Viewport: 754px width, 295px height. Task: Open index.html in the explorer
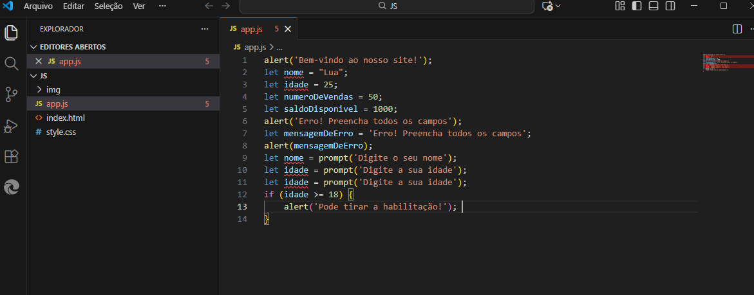[x=65, y=118]
